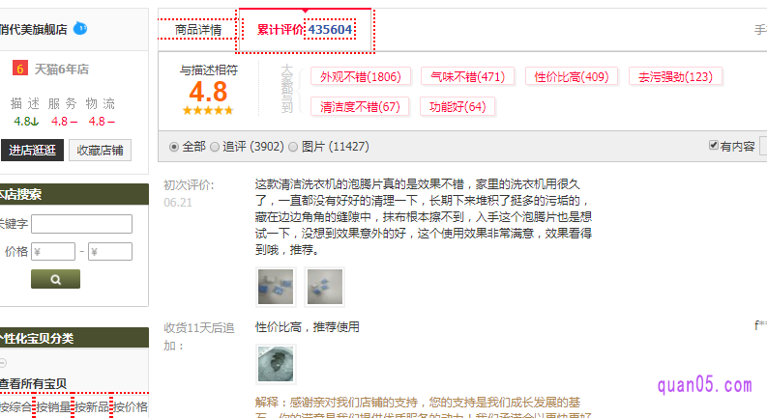This screenshot has width=767, height=418.
Task: Select the 图片 (11427) radio option
Action: (293, 147)
